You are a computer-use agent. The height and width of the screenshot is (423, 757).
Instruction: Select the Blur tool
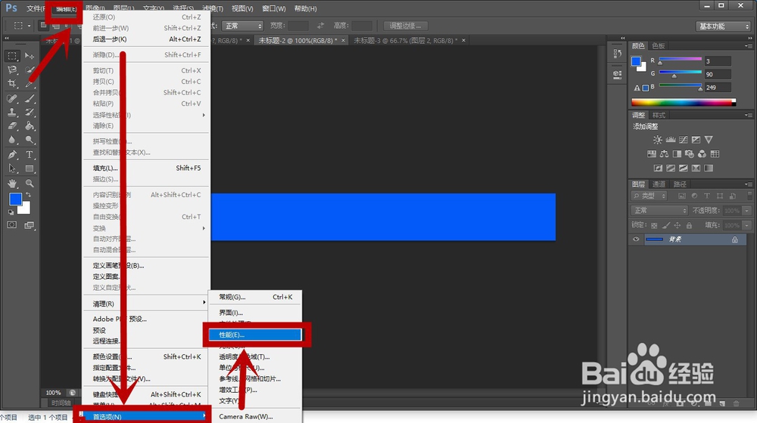(13, 140)
